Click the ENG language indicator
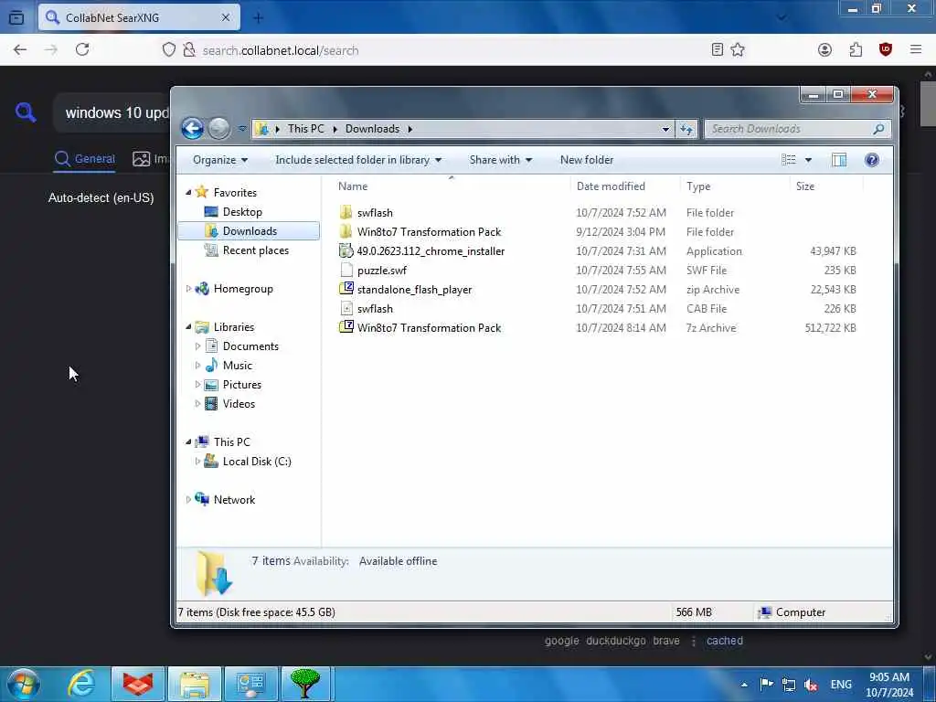This screenshot has width=936, height=702. [841, 685]
